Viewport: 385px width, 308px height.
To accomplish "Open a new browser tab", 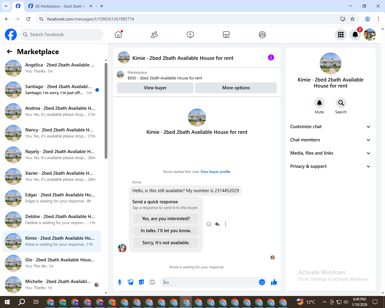I will (102, 6).
